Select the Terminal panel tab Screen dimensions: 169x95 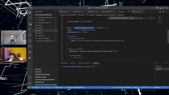pos(96,63)
